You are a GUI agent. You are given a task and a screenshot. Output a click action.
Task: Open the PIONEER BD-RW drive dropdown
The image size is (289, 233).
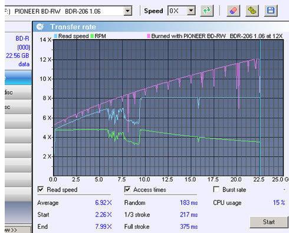[128, 11]
